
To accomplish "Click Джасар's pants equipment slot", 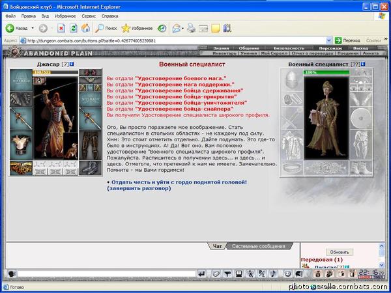I will click(90, 145).
